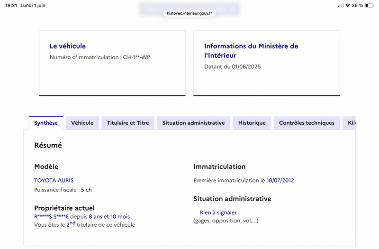Click the Modèle heading
Screen dimensions: 379x249
[46, 166]
